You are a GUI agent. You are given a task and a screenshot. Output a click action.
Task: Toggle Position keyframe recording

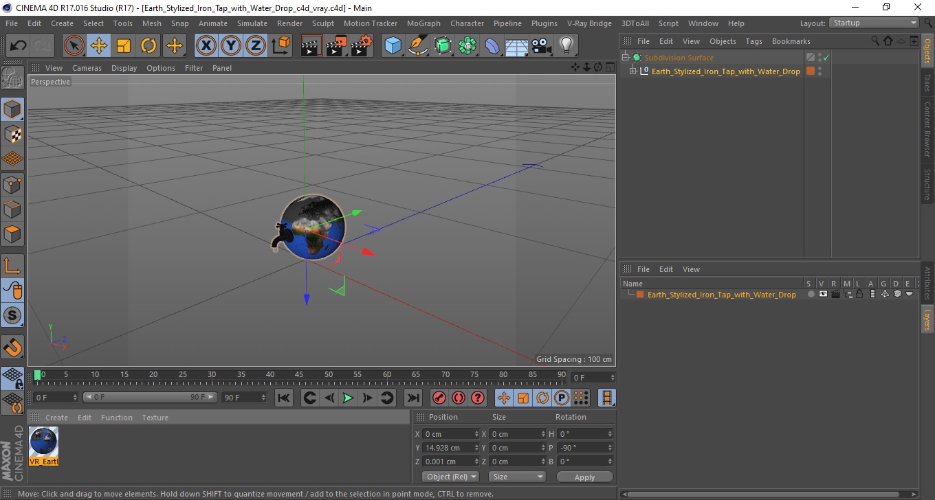point(504,398)
